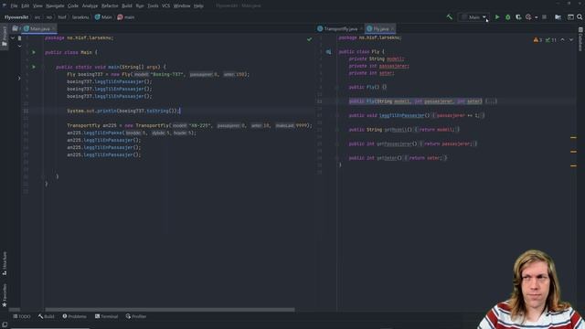Open the Main run configuration dropdown
Image resolution: width=585 pixels, height=329 pixels.
point(473,17)
